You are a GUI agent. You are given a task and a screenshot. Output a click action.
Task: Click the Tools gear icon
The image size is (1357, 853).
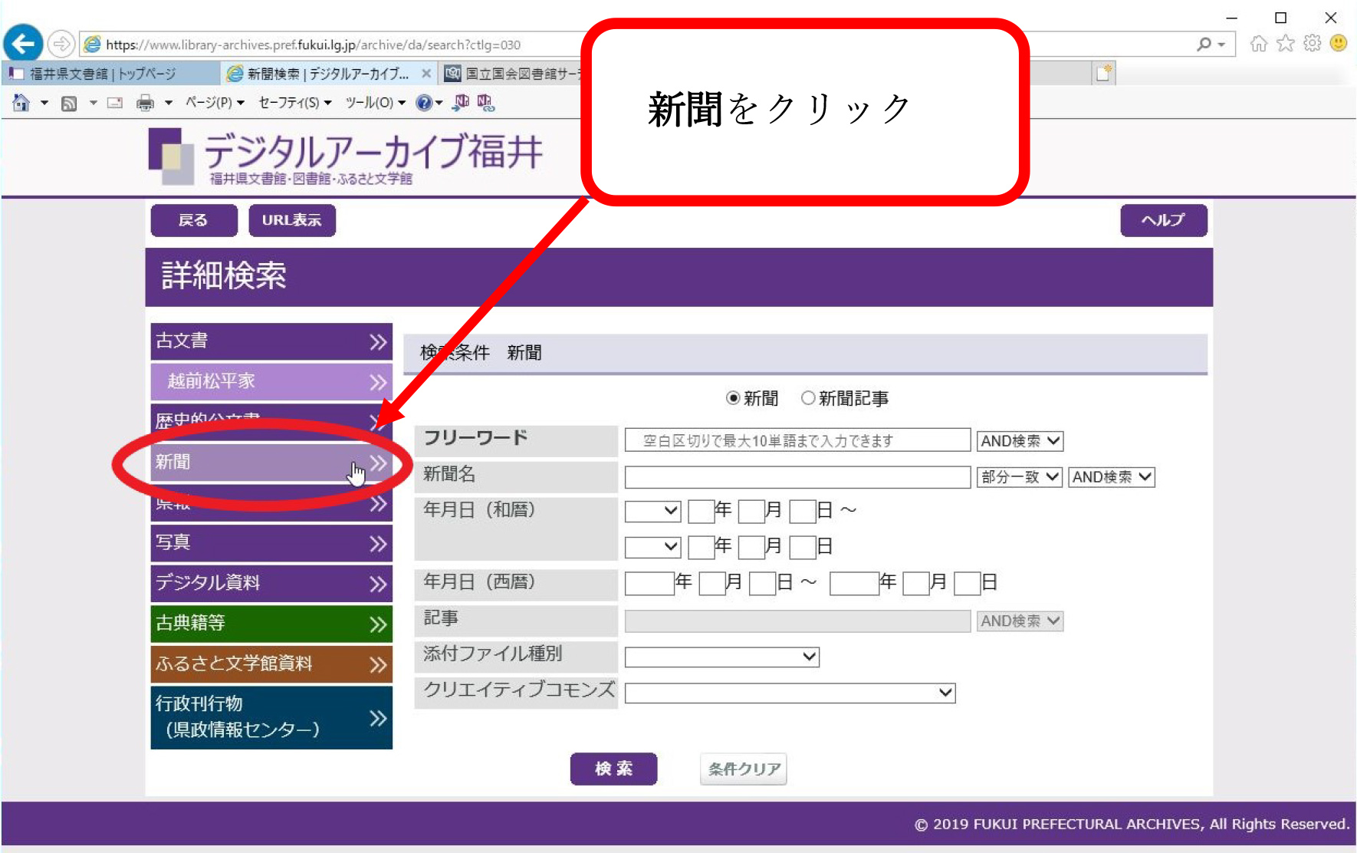pos(1313,43)
